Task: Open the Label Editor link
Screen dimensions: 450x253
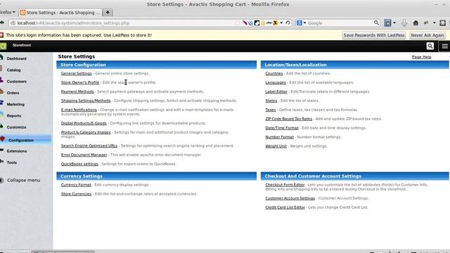Action: (x=276, y=91)
